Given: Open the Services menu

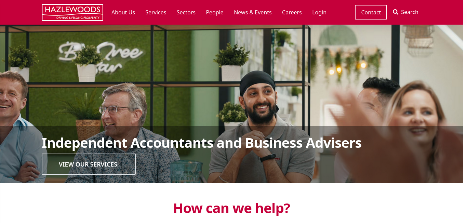Looking at the screenshot, I should click(156, 12).
